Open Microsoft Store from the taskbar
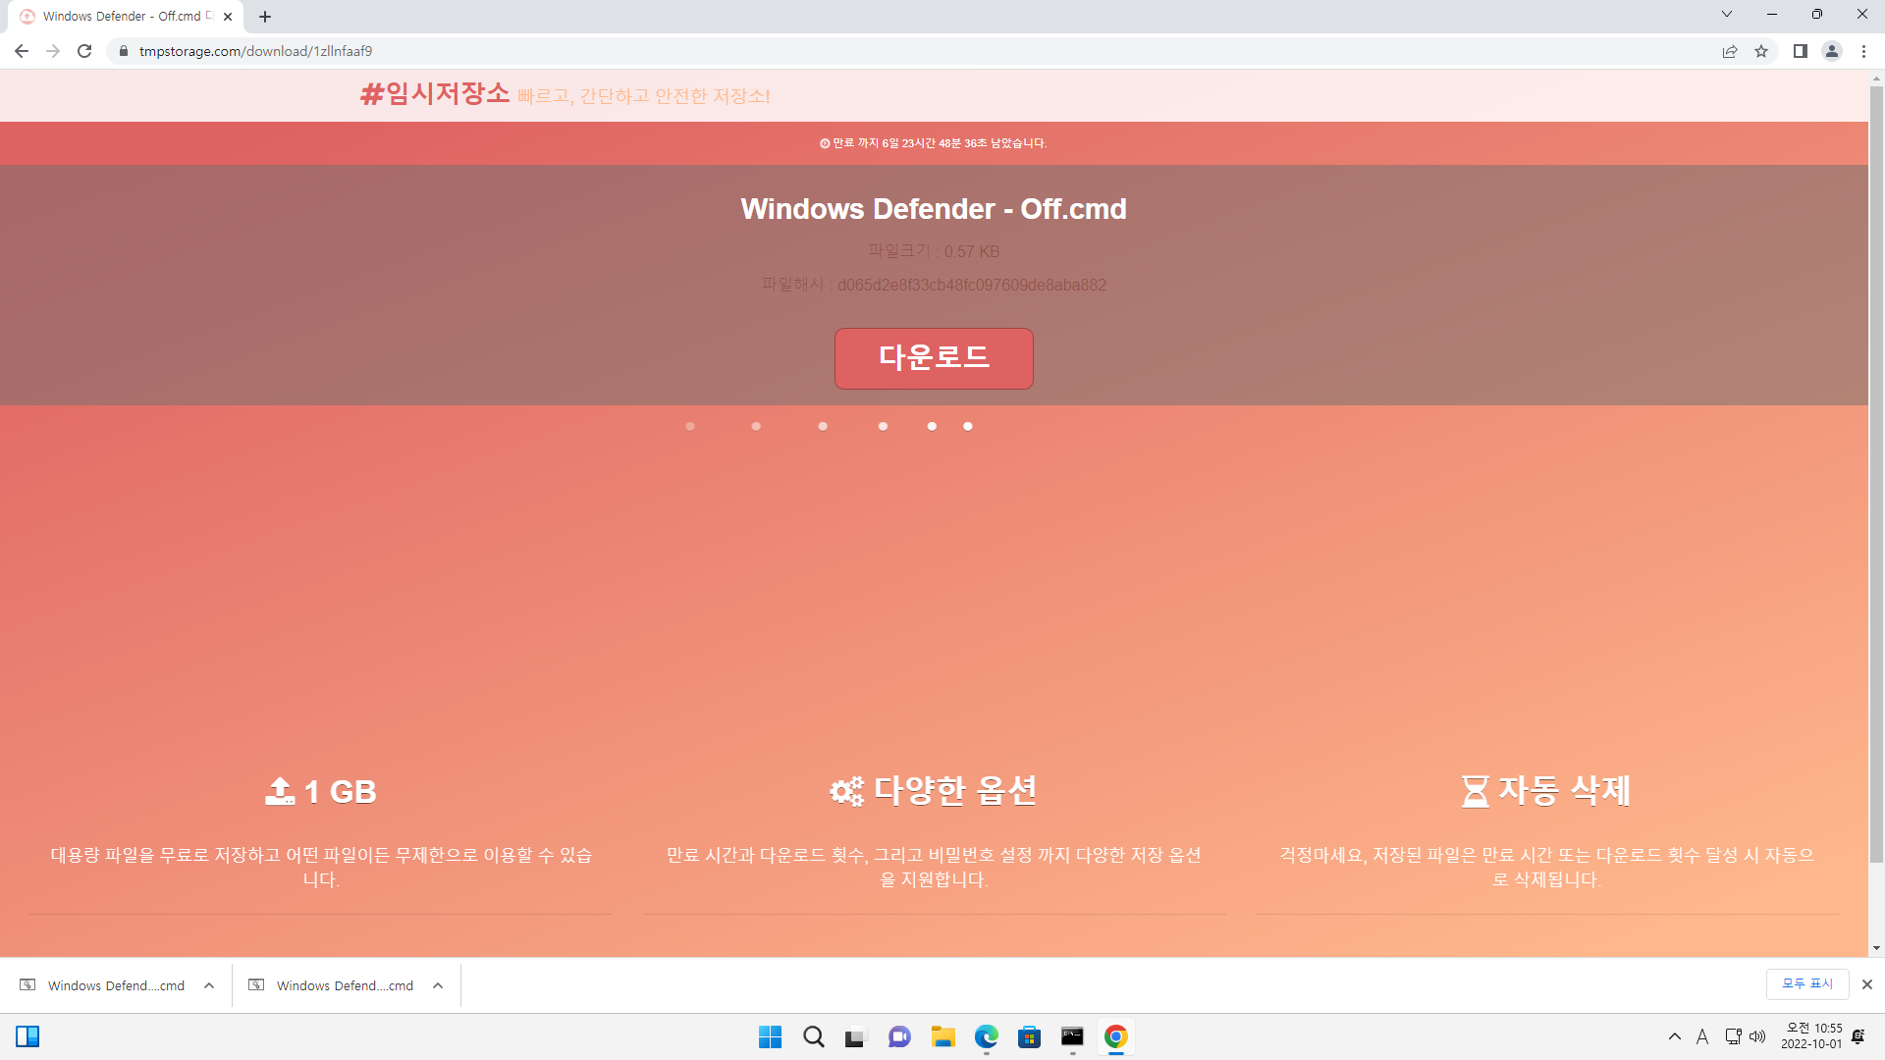Image resolution: width=1885 pixels, height=1060 pixels. [1029, 1036]
